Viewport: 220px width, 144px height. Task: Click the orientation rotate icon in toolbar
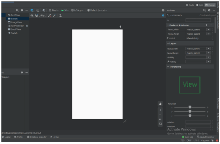coord(38,10)
